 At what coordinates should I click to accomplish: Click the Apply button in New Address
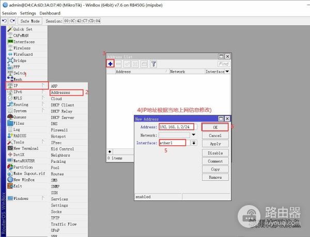pos(215,144)
